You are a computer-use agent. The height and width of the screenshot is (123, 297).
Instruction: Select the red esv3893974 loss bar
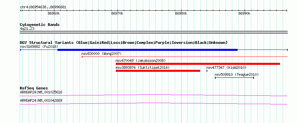point(158,71)
